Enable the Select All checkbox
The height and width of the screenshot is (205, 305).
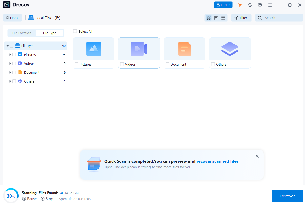(75, 31)
